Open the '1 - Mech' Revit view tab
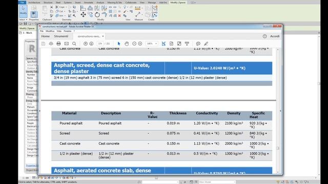Image resolution: width=328 pixels, height=184 pixels. [x=27, y=33]
